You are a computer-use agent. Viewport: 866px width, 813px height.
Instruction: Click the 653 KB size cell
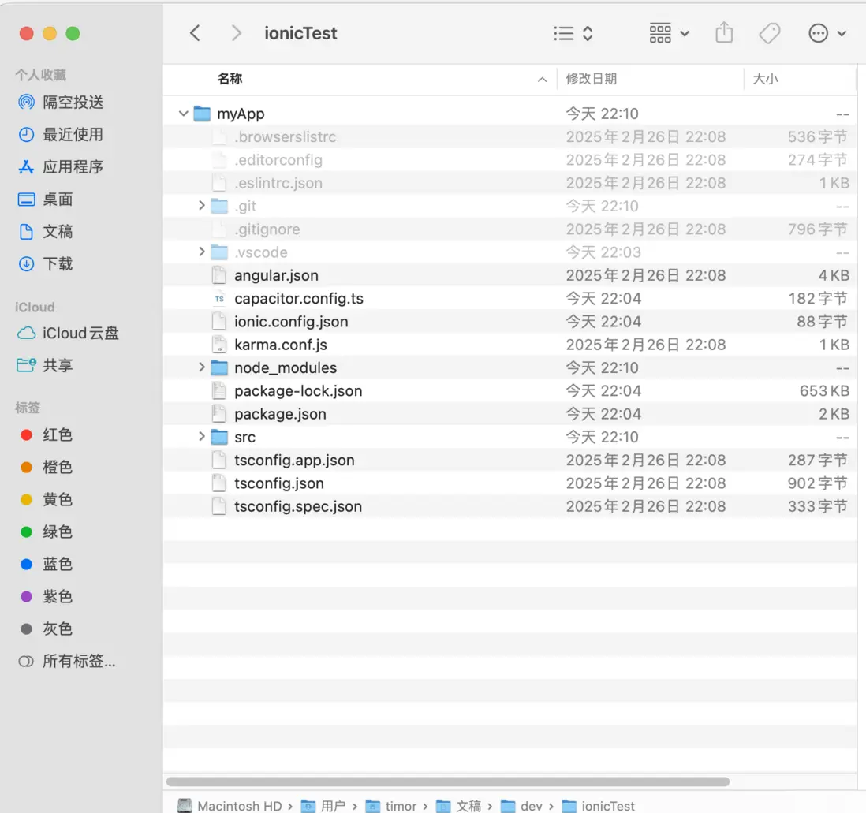824,390
